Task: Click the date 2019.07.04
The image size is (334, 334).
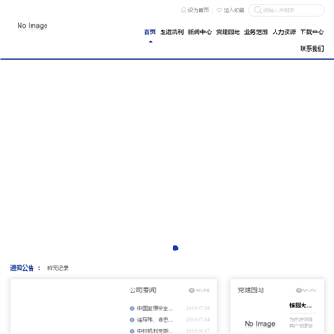Action: (x=199, y=320)
